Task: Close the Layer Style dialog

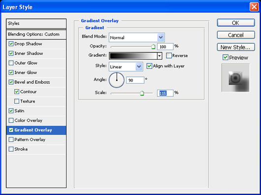Action: coord(254,7)
